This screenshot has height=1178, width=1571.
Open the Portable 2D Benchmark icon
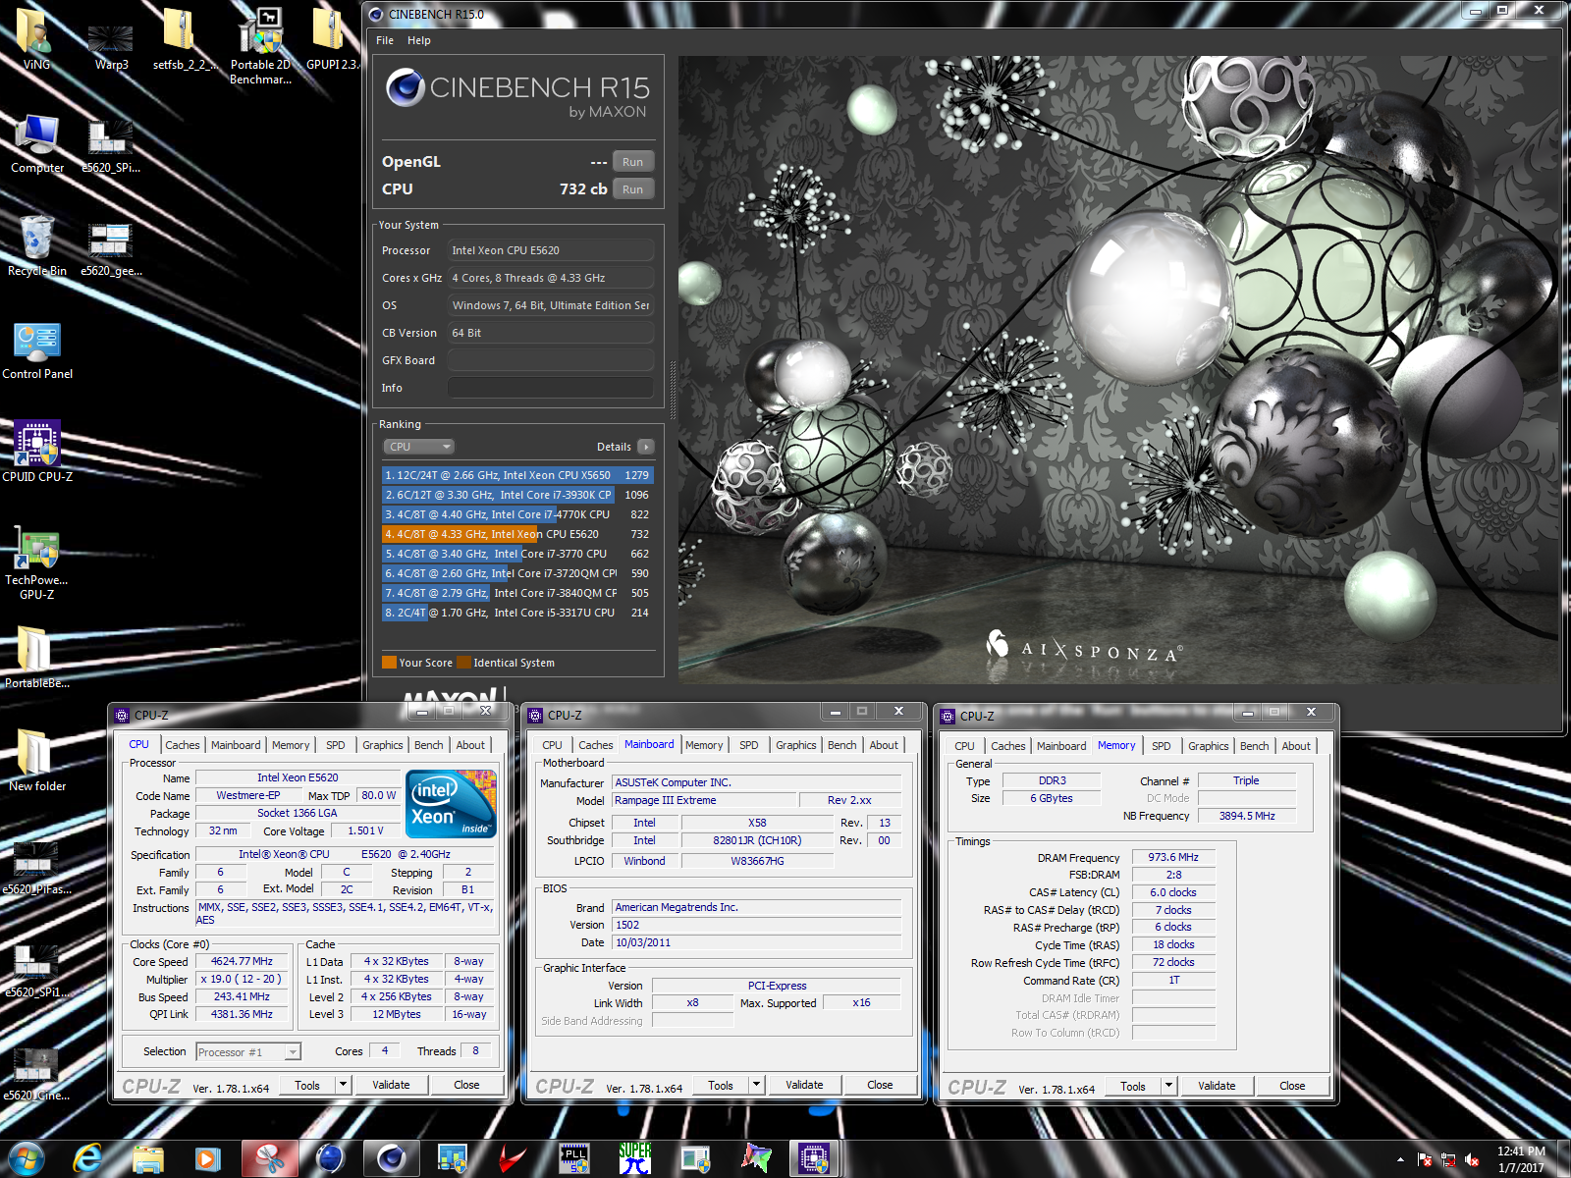pos(260,44)
